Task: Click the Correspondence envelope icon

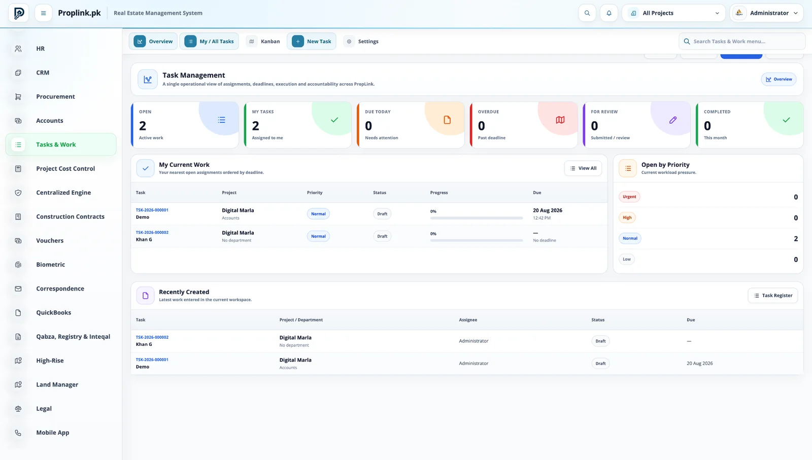Action: point(18,289)
